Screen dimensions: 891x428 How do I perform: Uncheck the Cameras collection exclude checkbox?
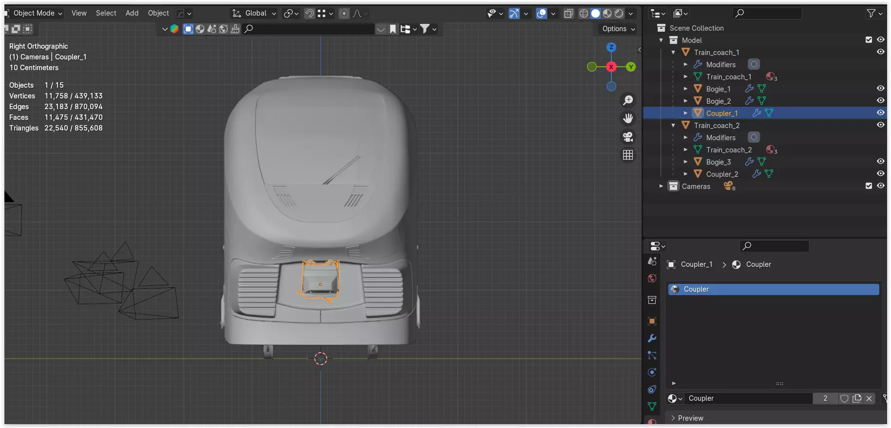(x=869, y=186)
